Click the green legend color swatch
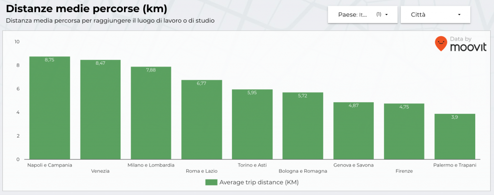Viewport: 494px width, 195px height. pyautogui.click(x=211, y=182)
